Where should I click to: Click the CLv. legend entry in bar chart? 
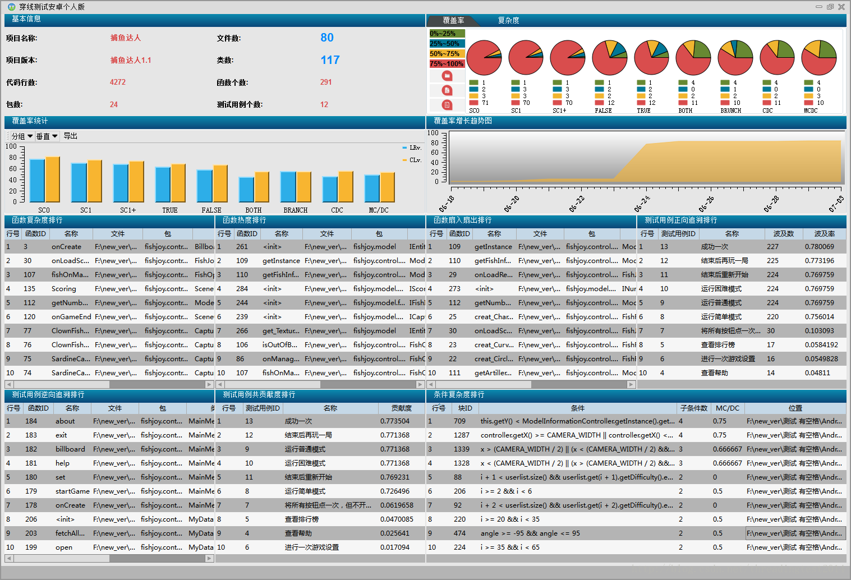click(x=412, y=160)
